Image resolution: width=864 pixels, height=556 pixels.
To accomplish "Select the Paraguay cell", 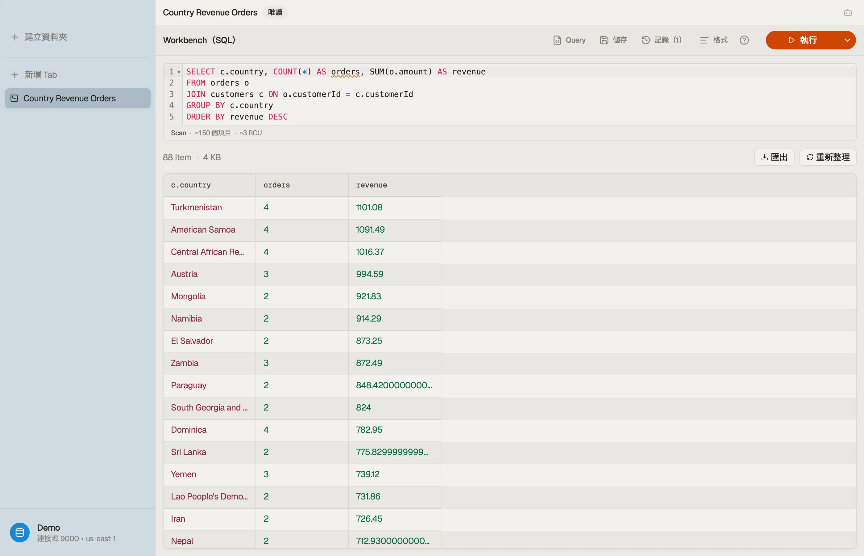I will (210, 385).
